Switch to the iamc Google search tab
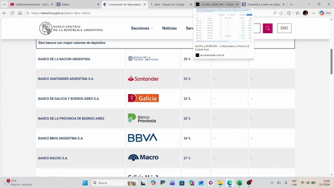This screenshot has height=188, width=334. point(171,4)
